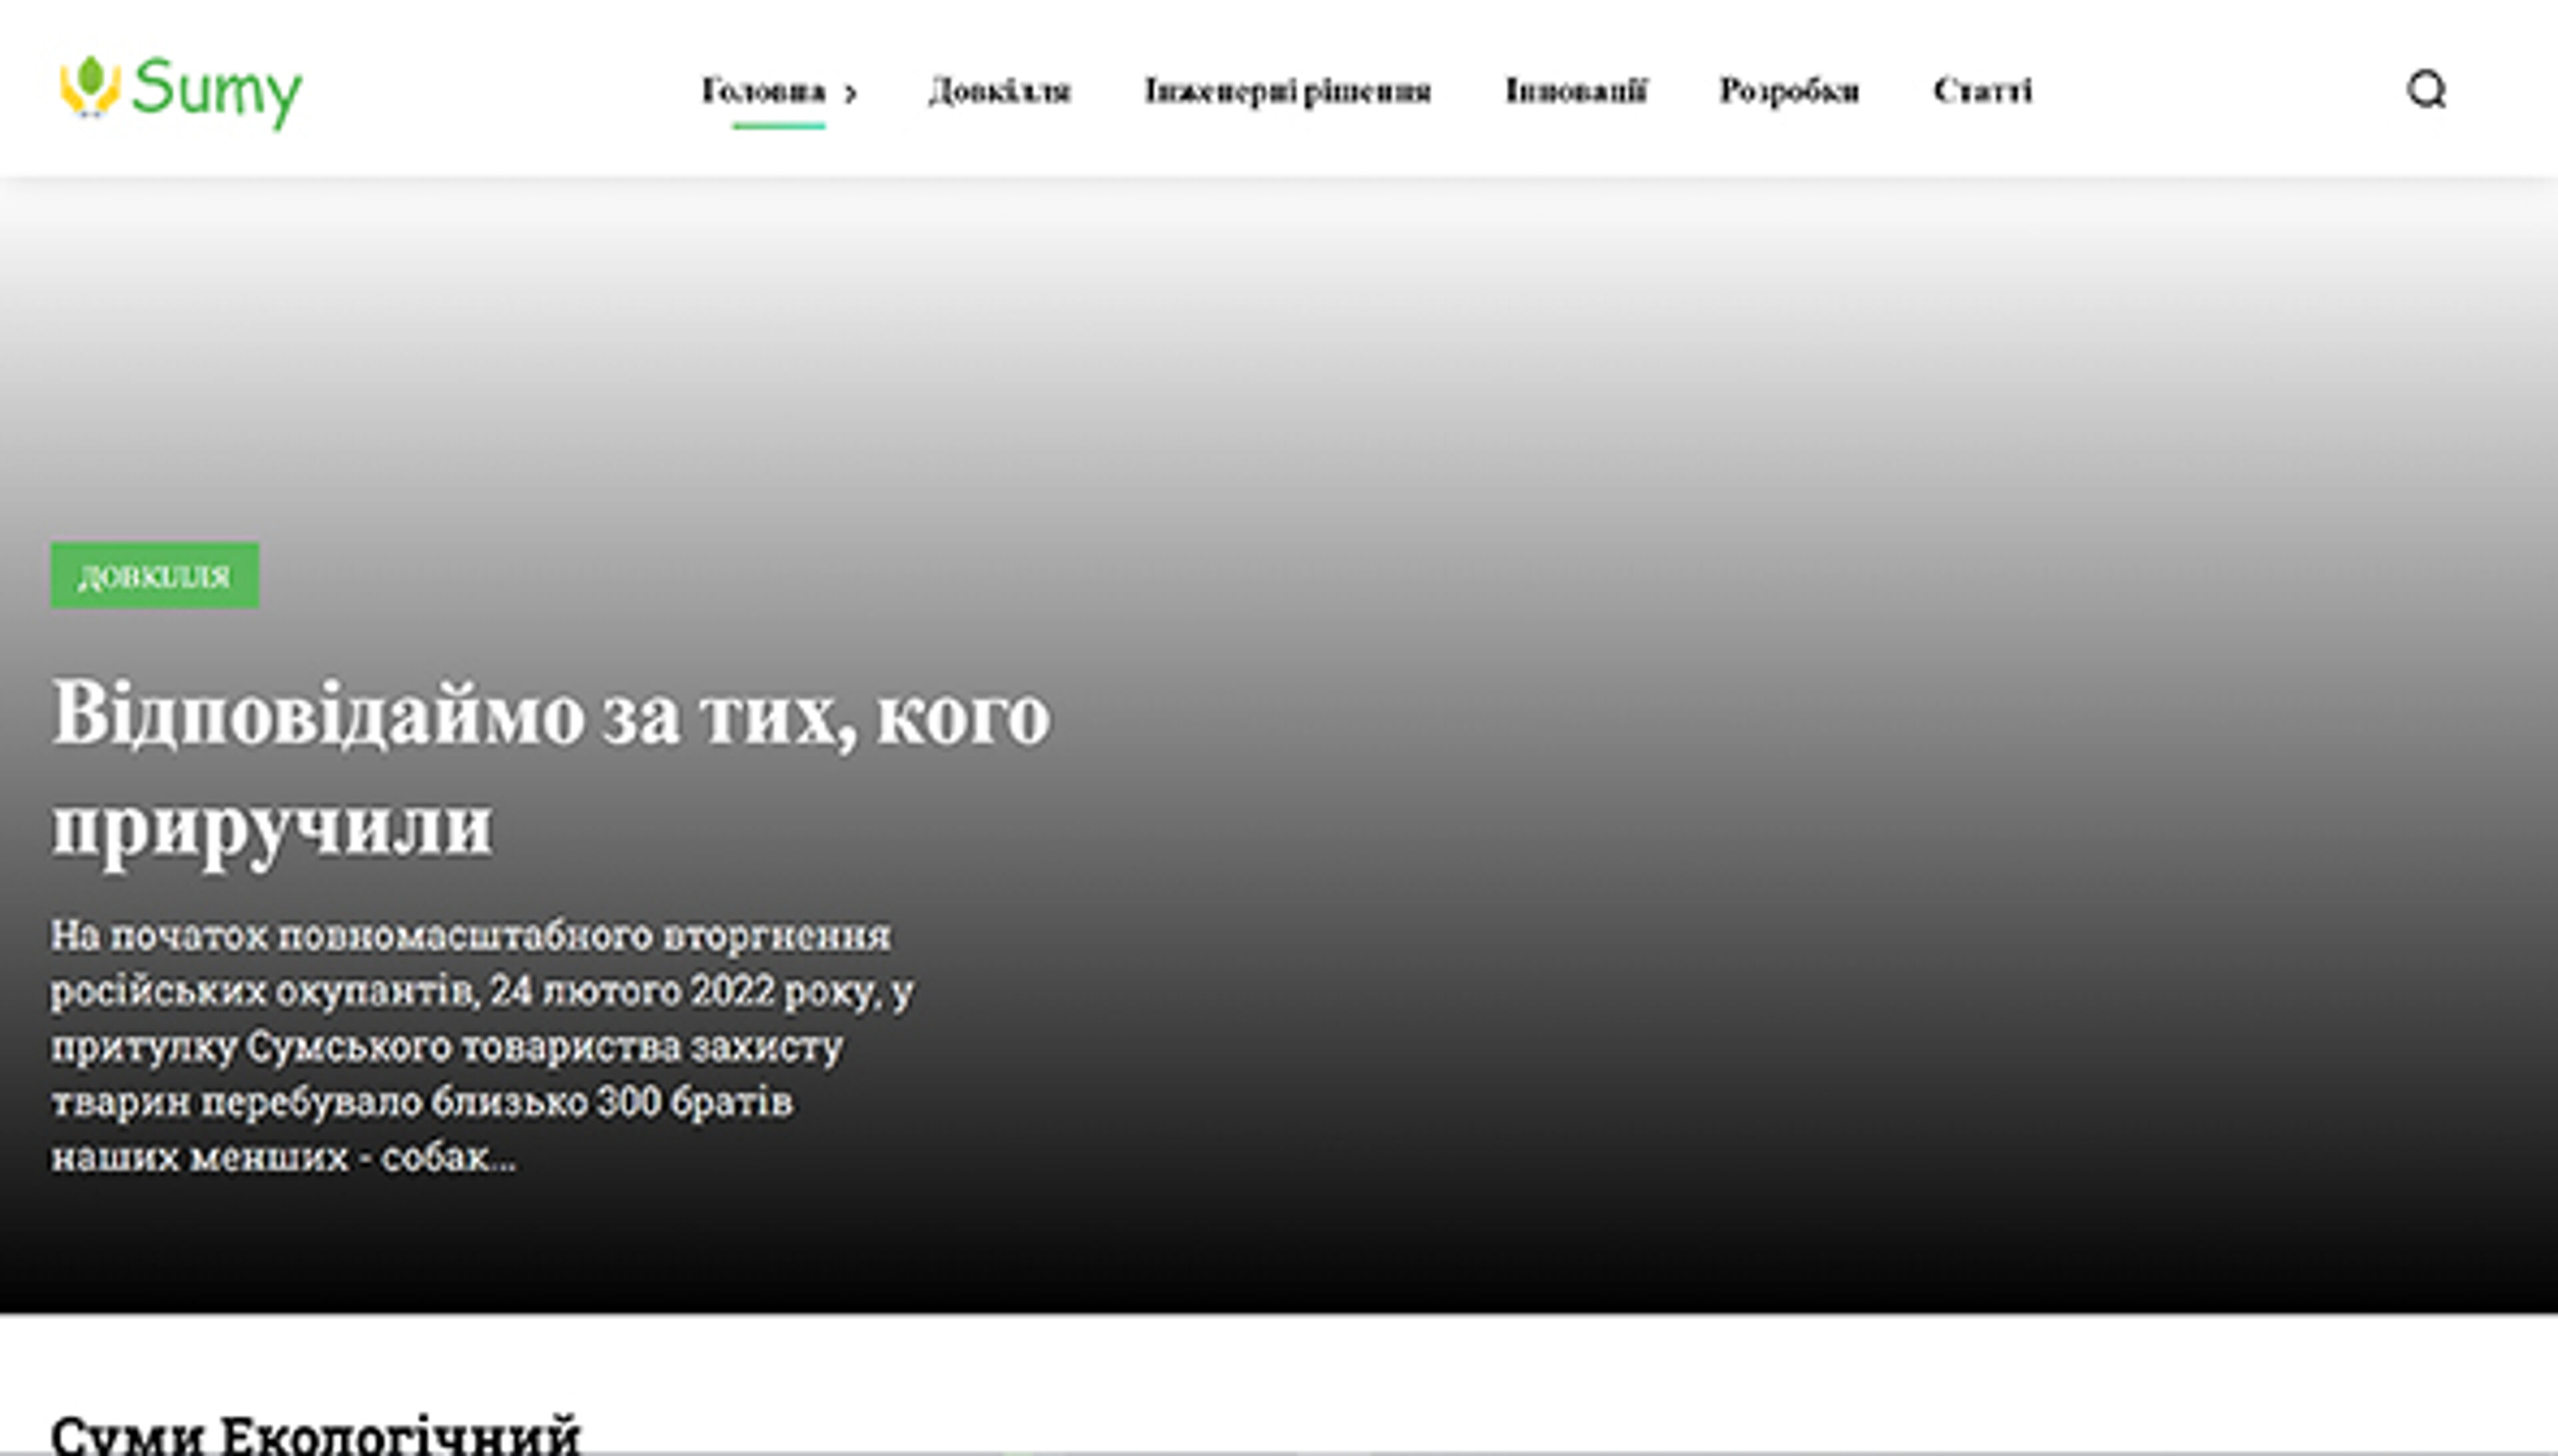Click the excerpt ending 'наших менших - собак...'
Screen dimensions: 2558x1456
(x=284, y=1157)
